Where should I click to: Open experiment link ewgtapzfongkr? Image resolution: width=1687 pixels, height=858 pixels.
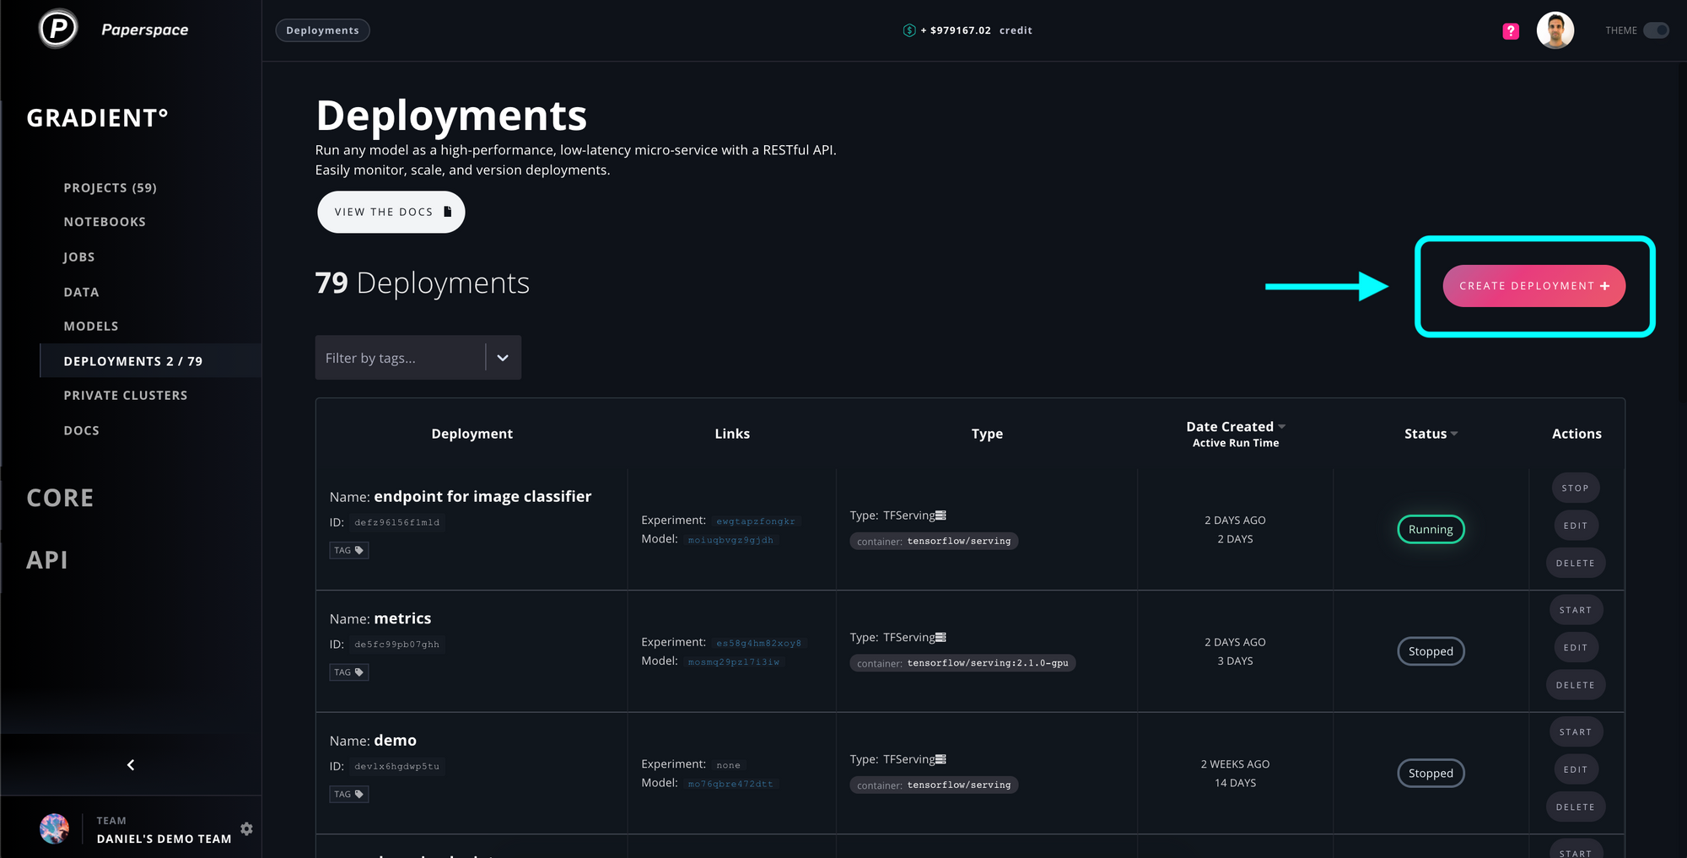[x=756, y=521]
